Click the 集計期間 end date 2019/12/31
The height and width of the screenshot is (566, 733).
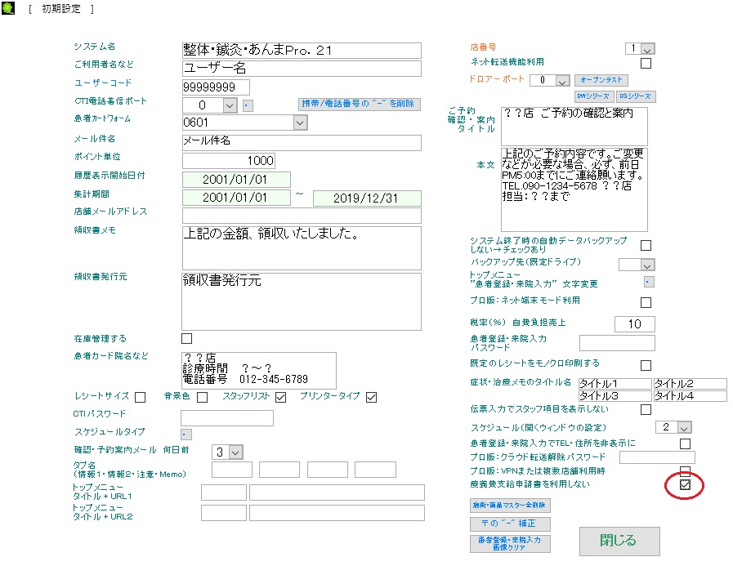[367, 198]
